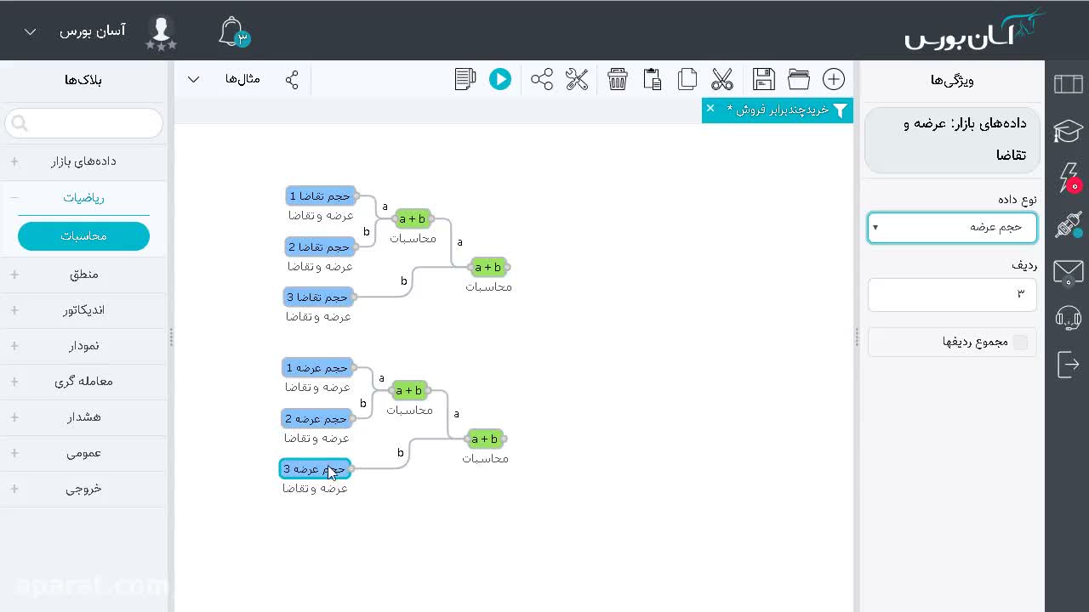This screenshot has width=1089, height=612.
Task: Save using the floppy disk icon
Action: [764, 79]
